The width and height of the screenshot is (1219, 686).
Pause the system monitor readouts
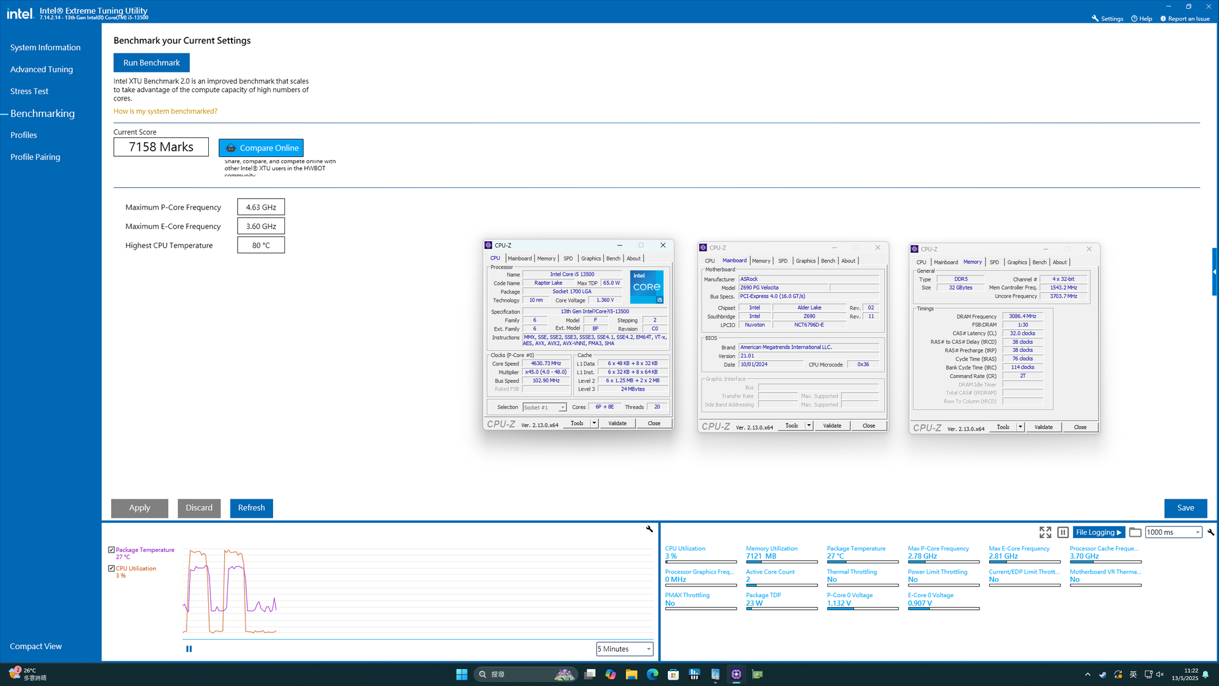[x=1063, y=532]
